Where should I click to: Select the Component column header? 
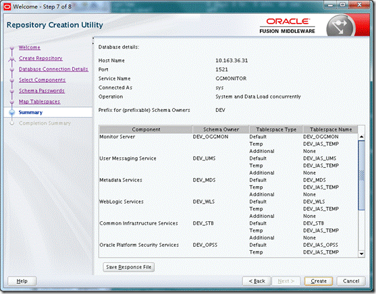(x=146, y=129)
